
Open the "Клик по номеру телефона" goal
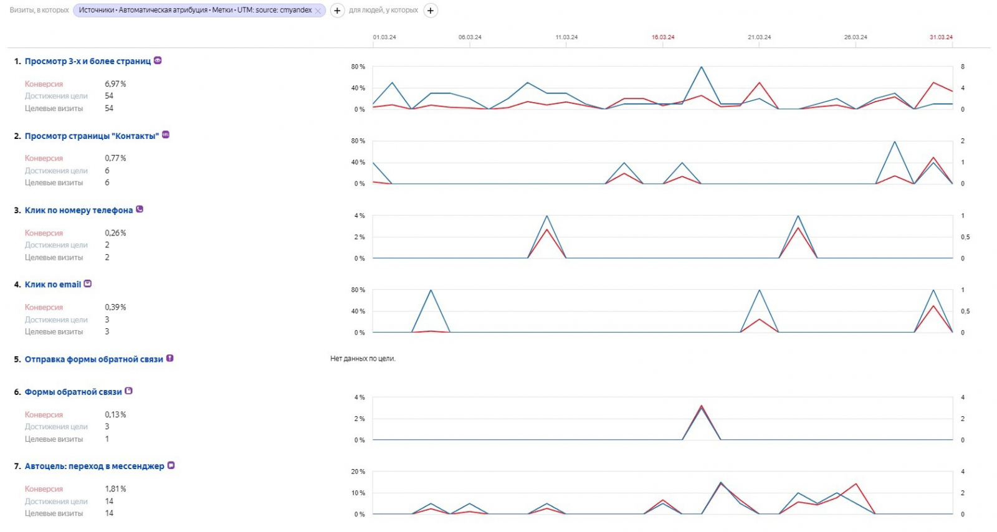(79, 211)
